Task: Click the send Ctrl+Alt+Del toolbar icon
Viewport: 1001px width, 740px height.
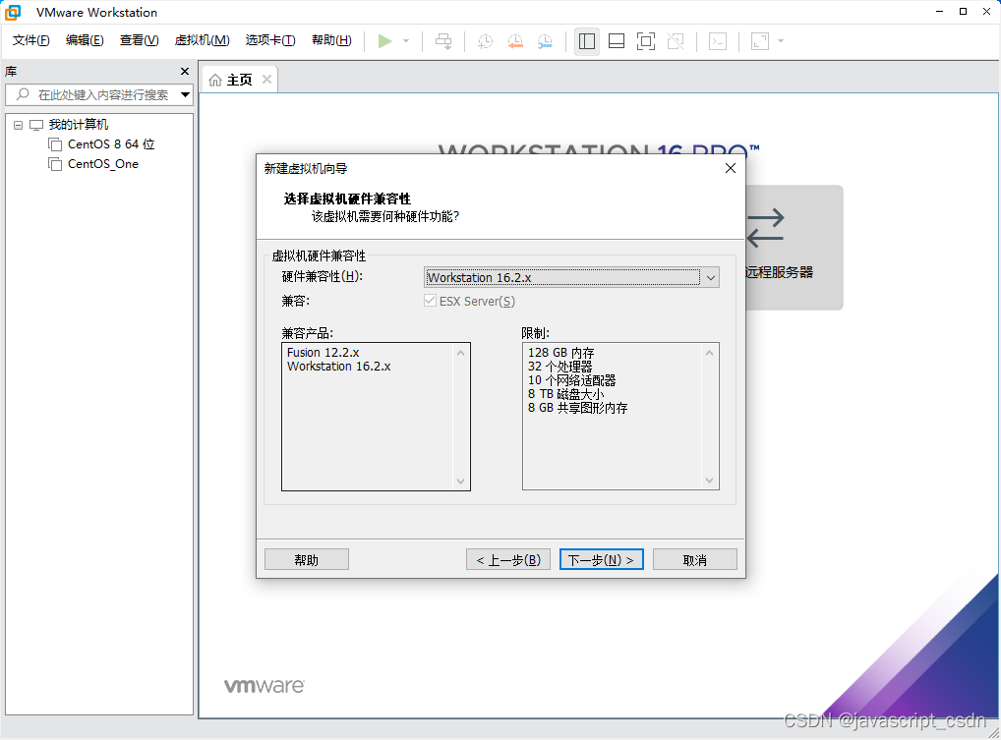Action: point(443,41)
